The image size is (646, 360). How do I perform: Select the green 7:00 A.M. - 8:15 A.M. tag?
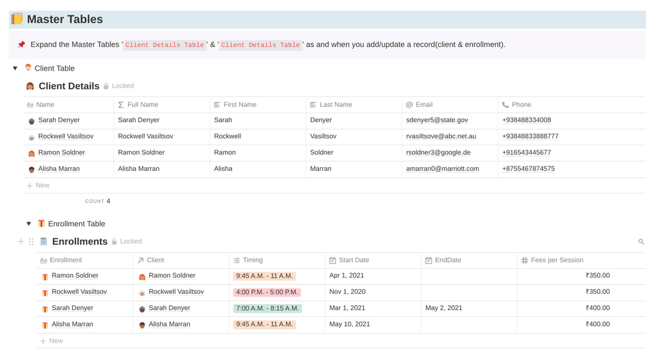click(267, 308)
